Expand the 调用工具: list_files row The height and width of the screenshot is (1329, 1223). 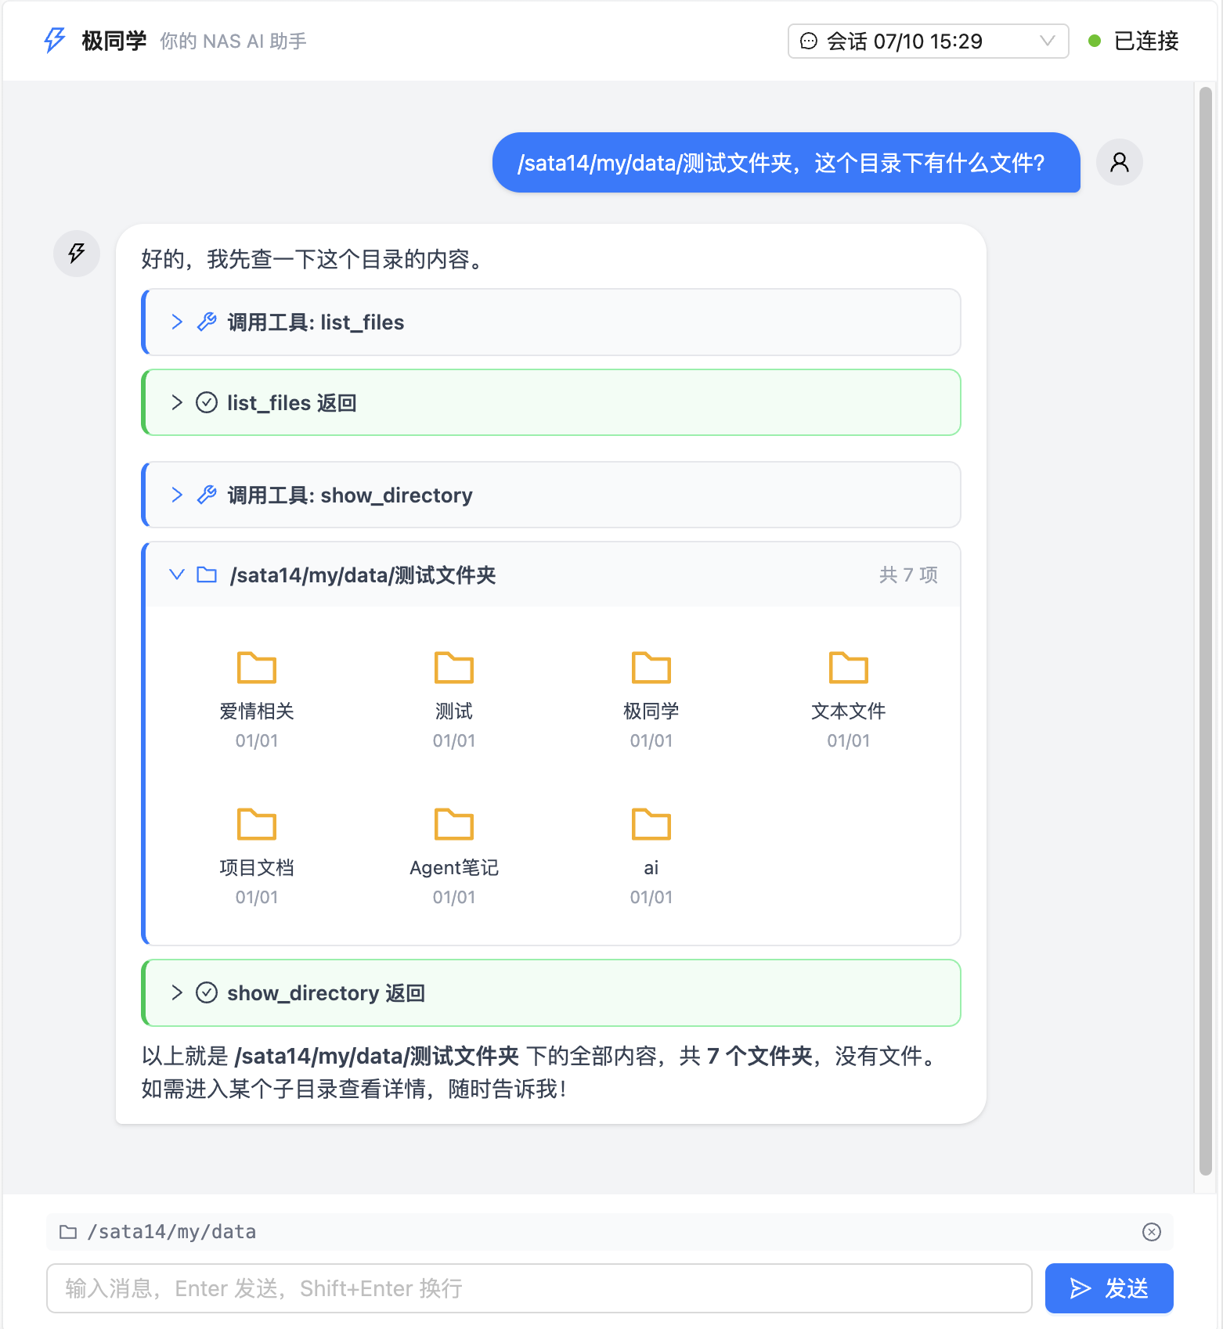(x=551, y=322)
